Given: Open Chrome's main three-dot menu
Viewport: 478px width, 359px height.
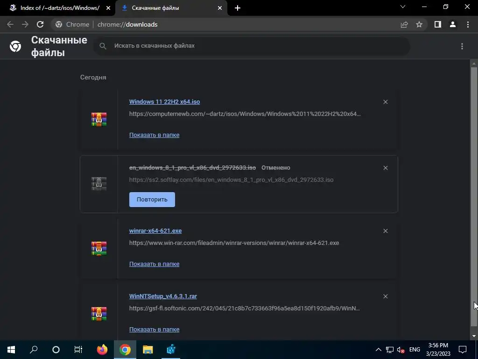Looking at the screenshot, I should [468, 24].
